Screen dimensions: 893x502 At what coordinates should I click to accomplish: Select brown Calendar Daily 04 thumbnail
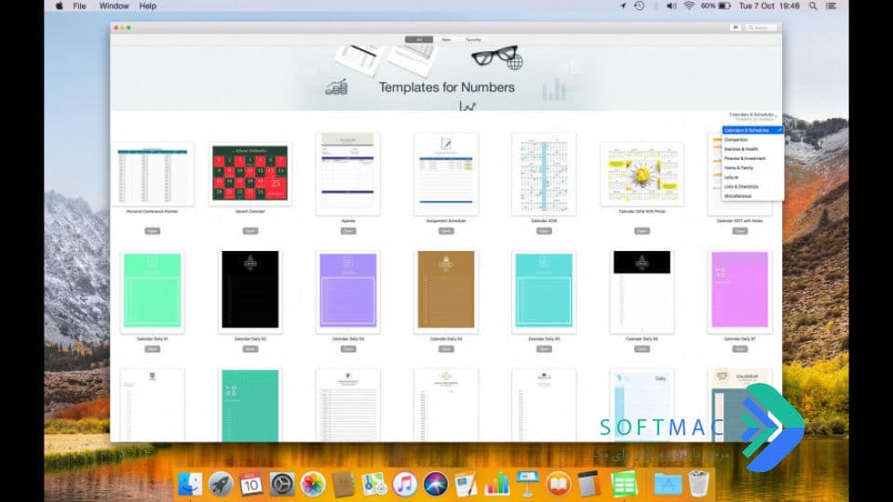446,292
